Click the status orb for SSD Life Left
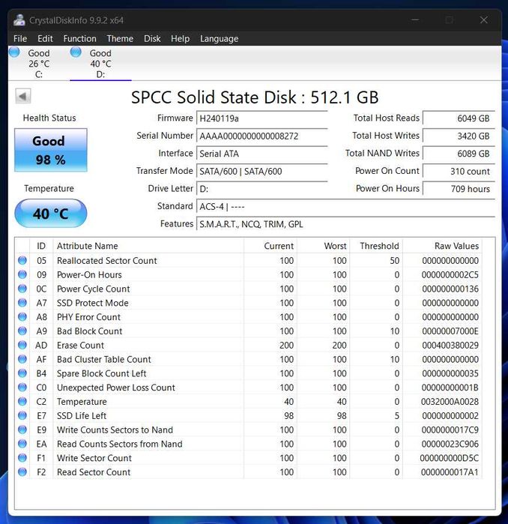The height and width of the screenshot is (524, 508). [x=22, y=415]
